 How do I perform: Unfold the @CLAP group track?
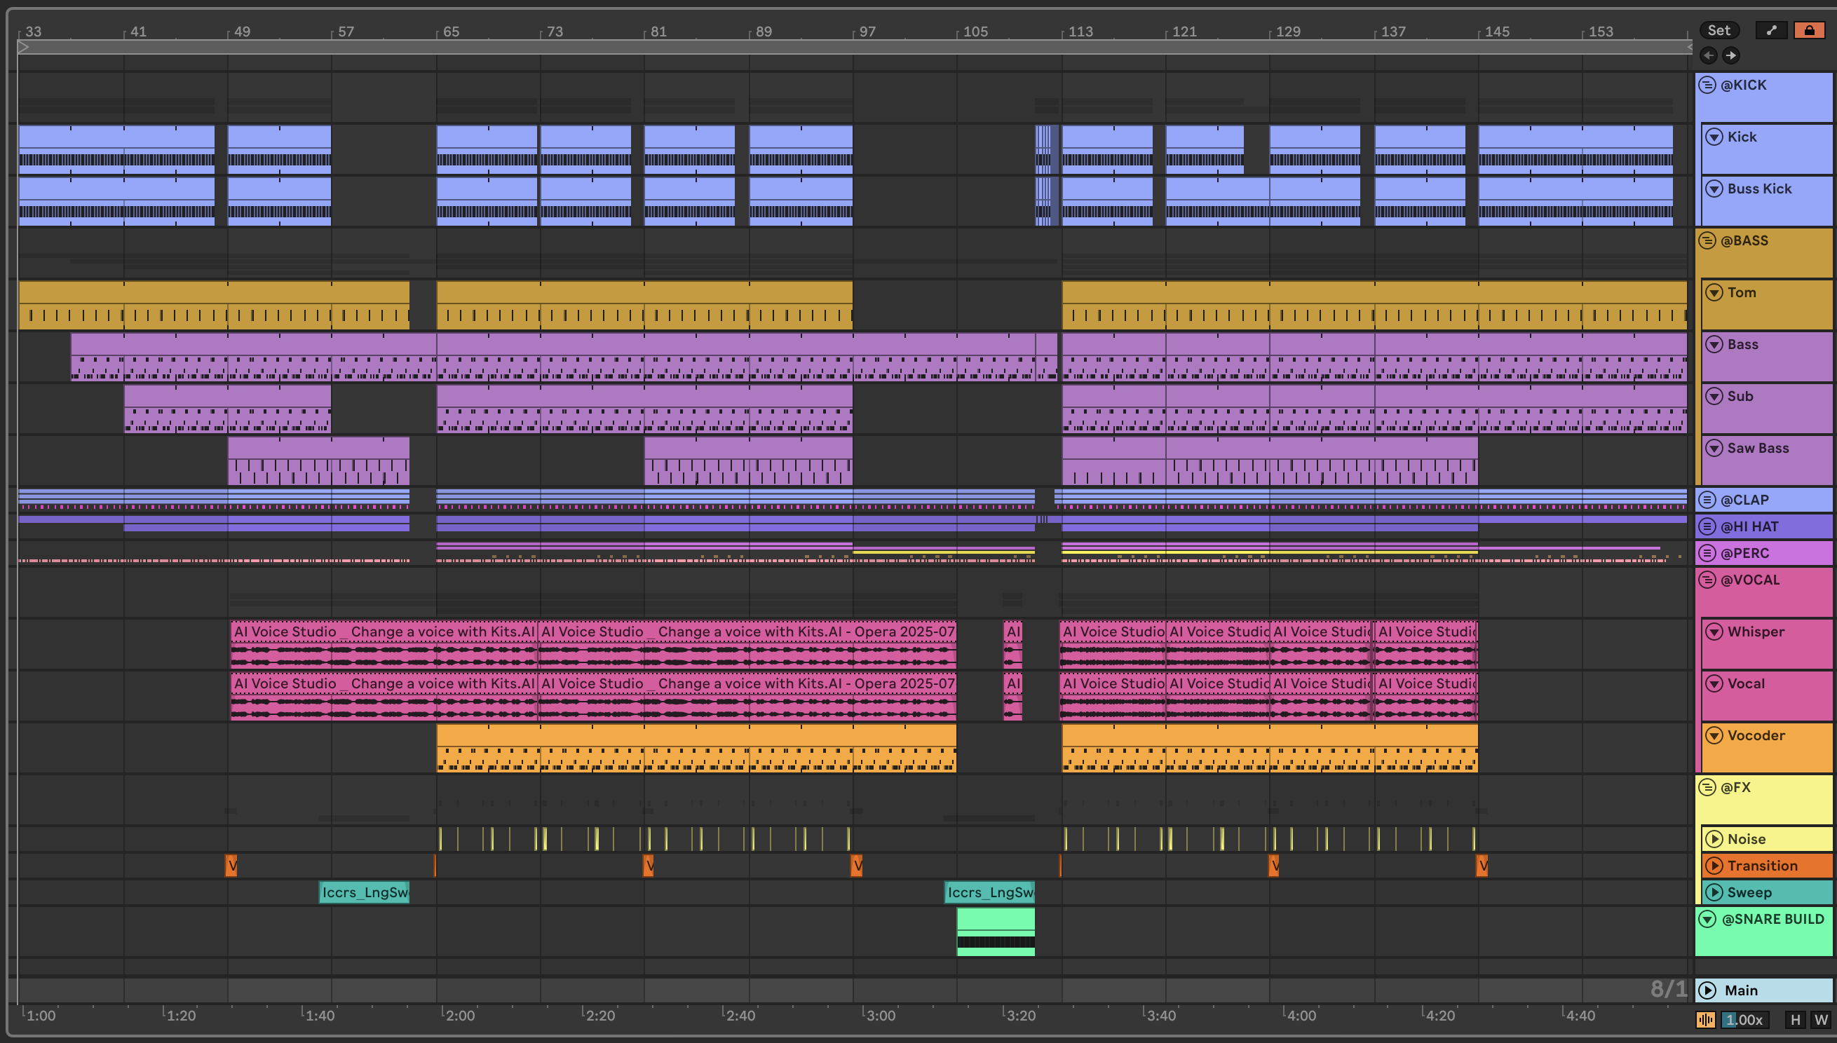click(1707, 500)
